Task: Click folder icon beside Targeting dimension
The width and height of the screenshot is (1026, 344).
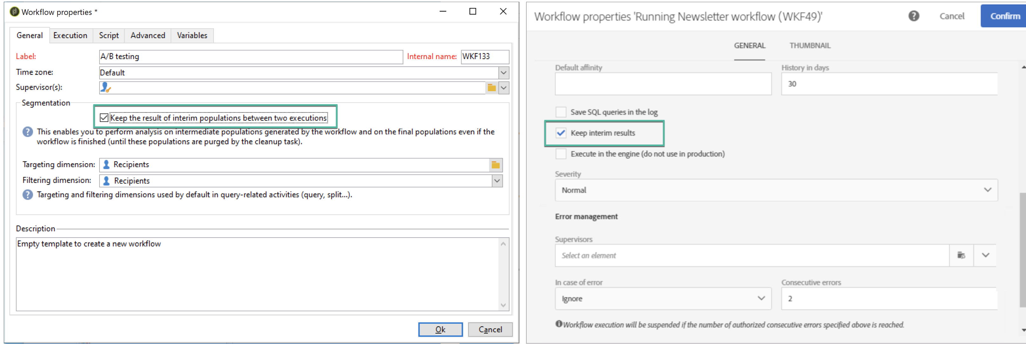Action: click(496, 165)
